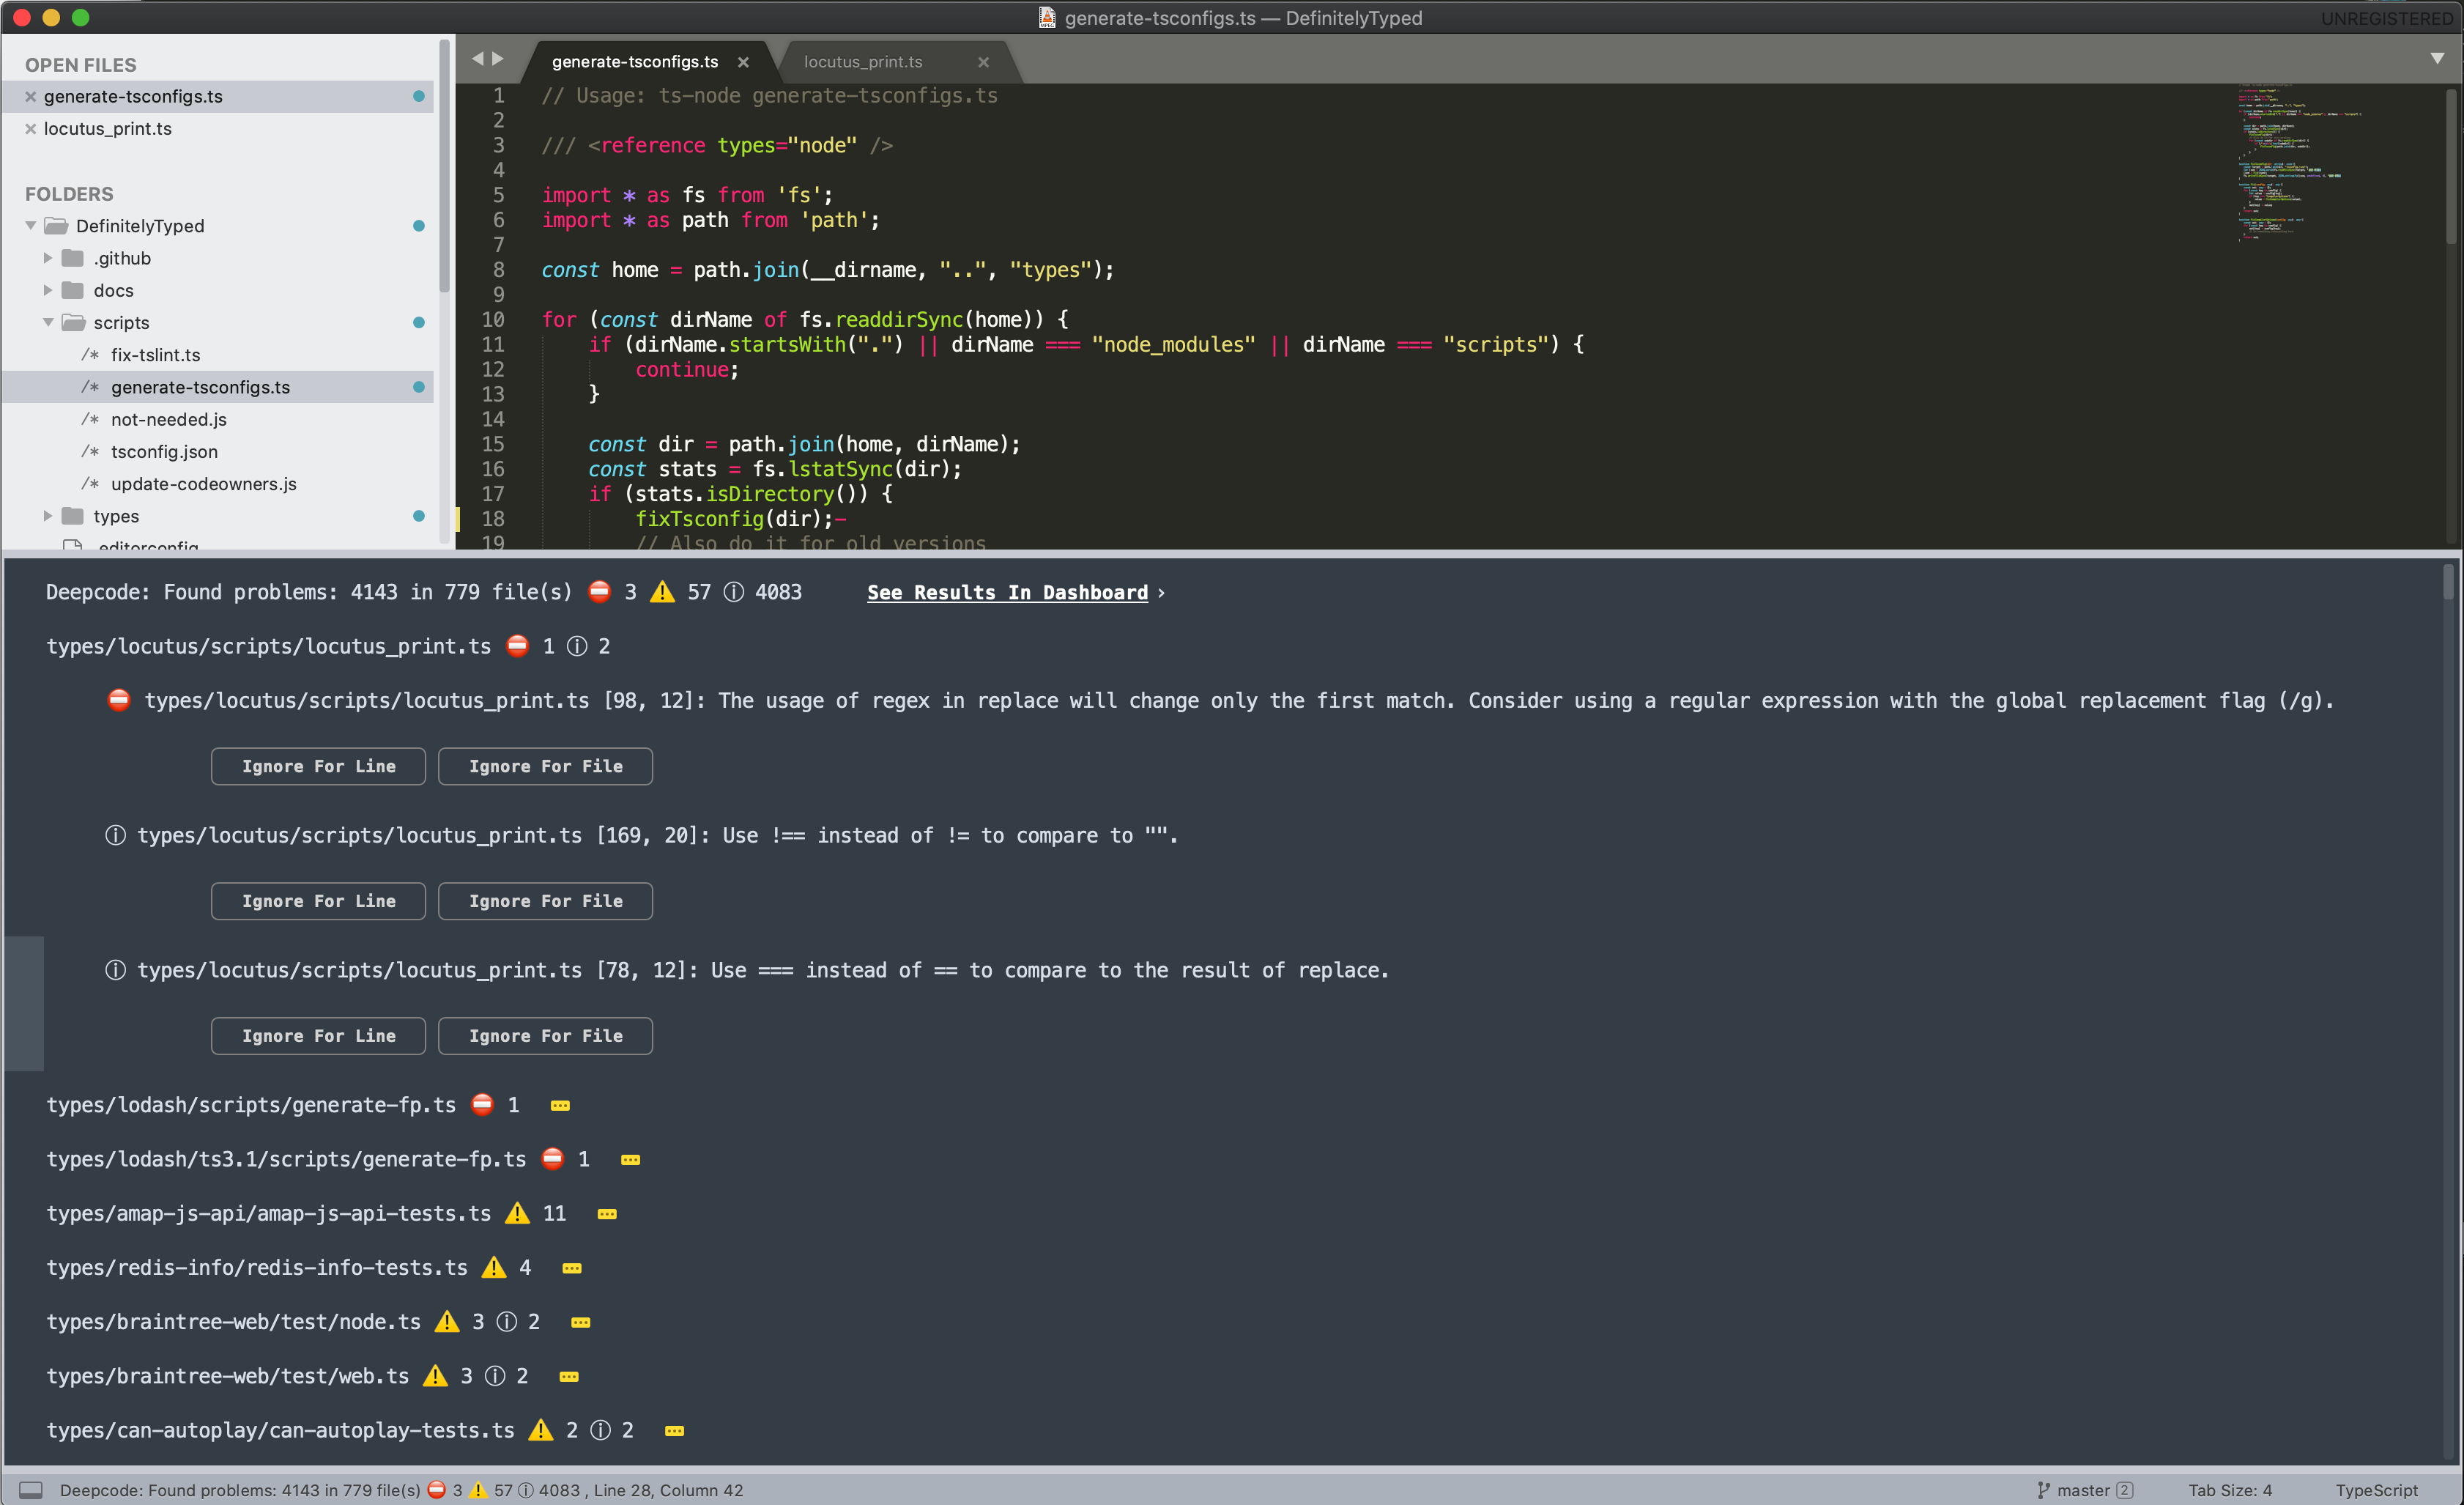
Task: Open update-codeowners.js in the sidebar
Action: click(x=204, y=484)
